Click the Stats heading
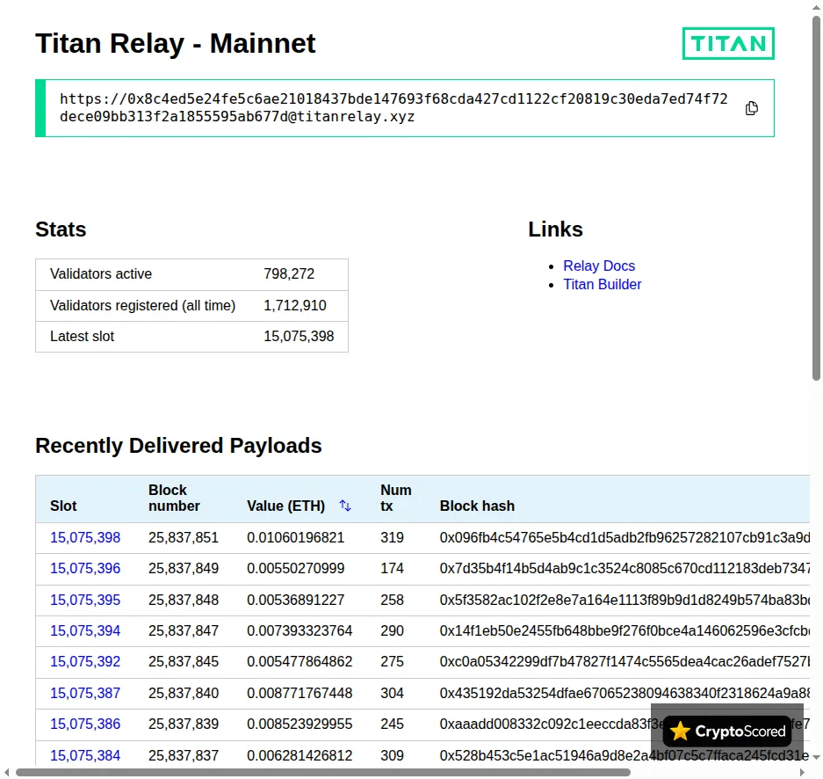 click(61, 229)
